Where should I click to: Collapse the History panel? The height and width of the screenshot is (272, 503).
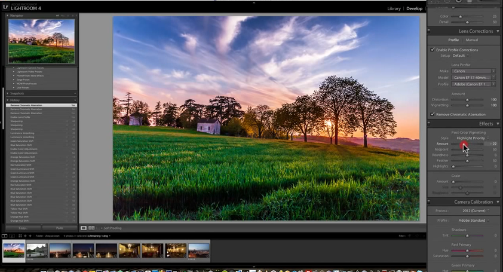(x=7, y=100)
